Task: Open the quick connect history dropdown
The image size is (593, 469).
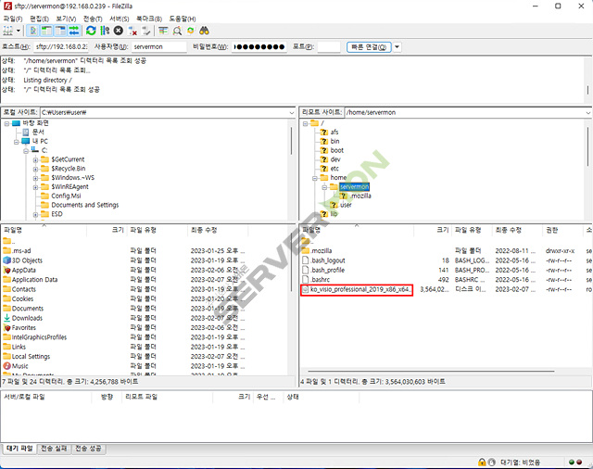Action: tap(397, 47)
